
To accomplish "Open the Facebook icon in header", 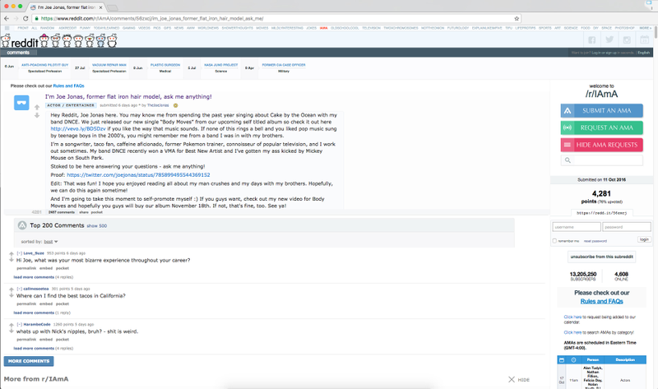I will point(591,39).
